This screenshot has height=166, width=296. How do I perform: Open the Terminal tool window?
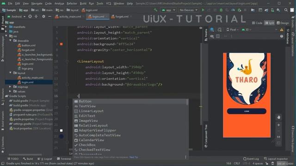coord(64,159)
